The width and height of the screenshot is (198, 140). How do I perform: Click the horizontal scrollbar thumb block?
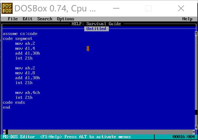tap(7, 132)
